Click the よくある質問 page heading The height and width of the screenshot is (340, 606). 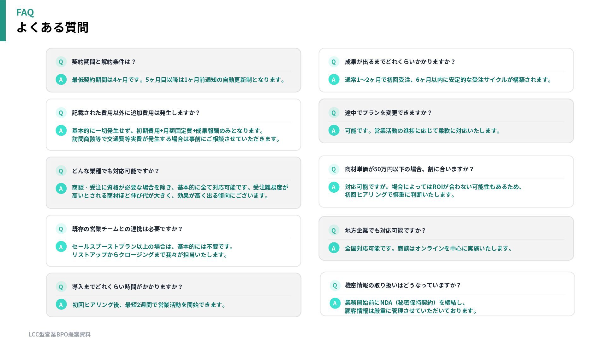52,27
